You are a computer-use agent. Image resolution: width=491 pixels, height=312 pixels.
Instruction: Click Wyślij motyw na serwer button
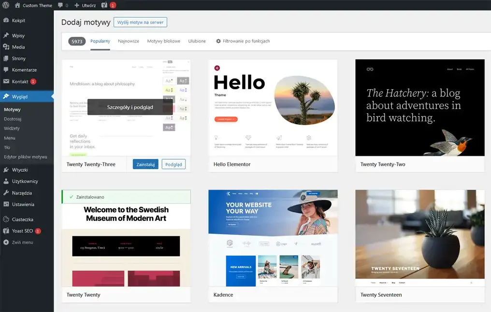click(x=140, y=22)
